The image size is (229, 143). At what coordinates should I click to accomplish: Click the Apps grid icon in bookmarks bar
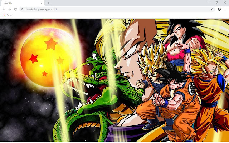pyautogui.click(x=4, y=15)
